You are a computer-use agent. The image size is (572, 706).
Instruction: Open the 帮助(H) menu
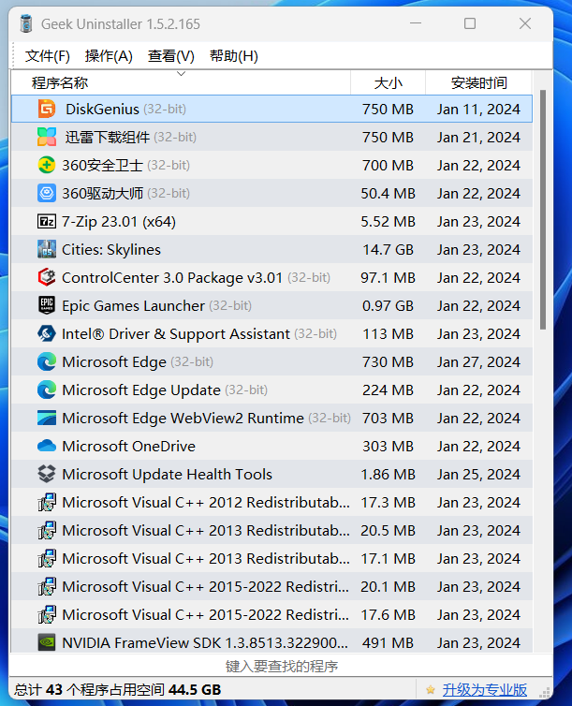point(233,56)
